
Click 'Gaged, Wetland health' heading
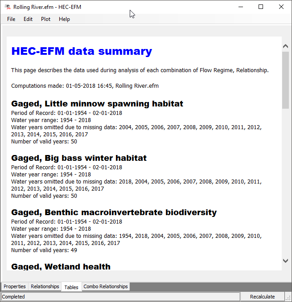tap(61, 266)
